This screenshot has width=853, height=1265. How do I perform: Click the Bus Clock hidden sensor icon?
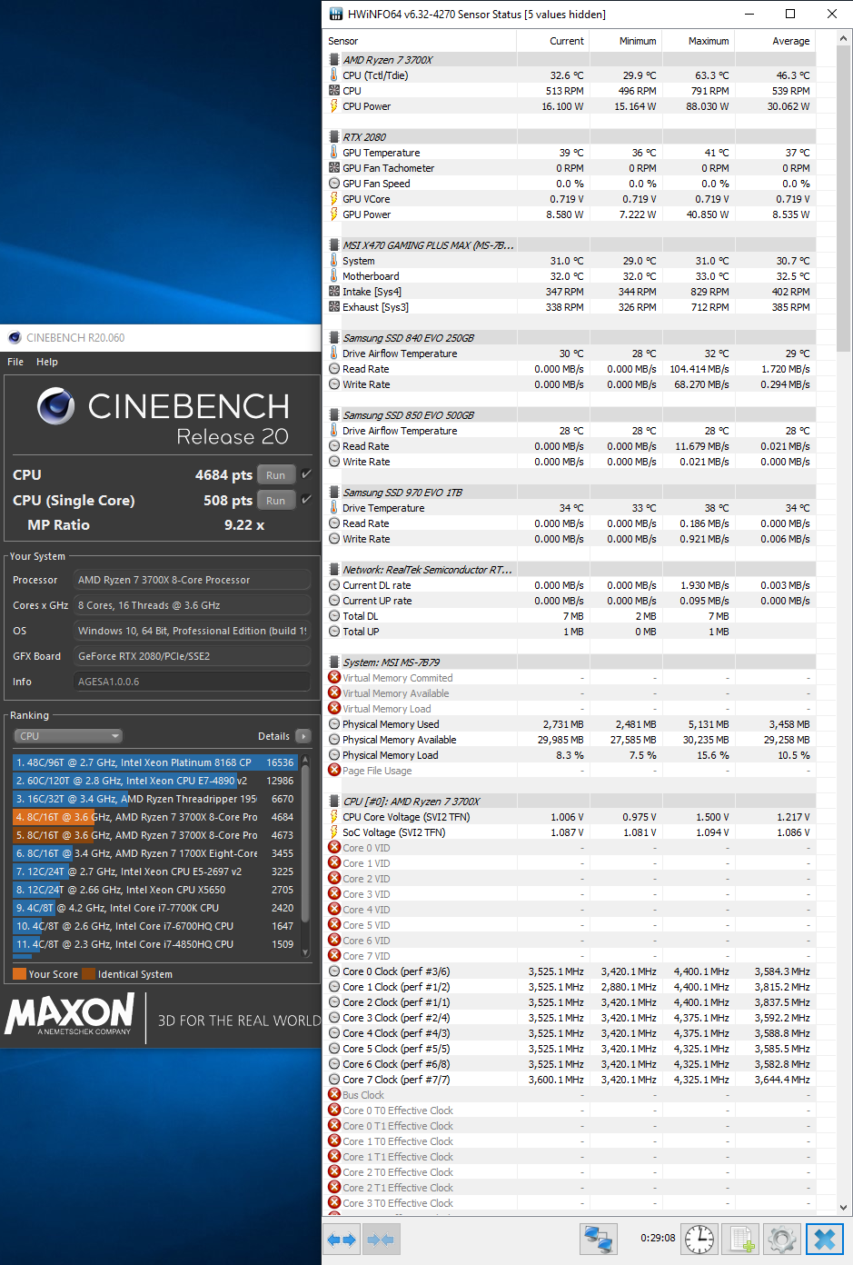(334, 1095)
